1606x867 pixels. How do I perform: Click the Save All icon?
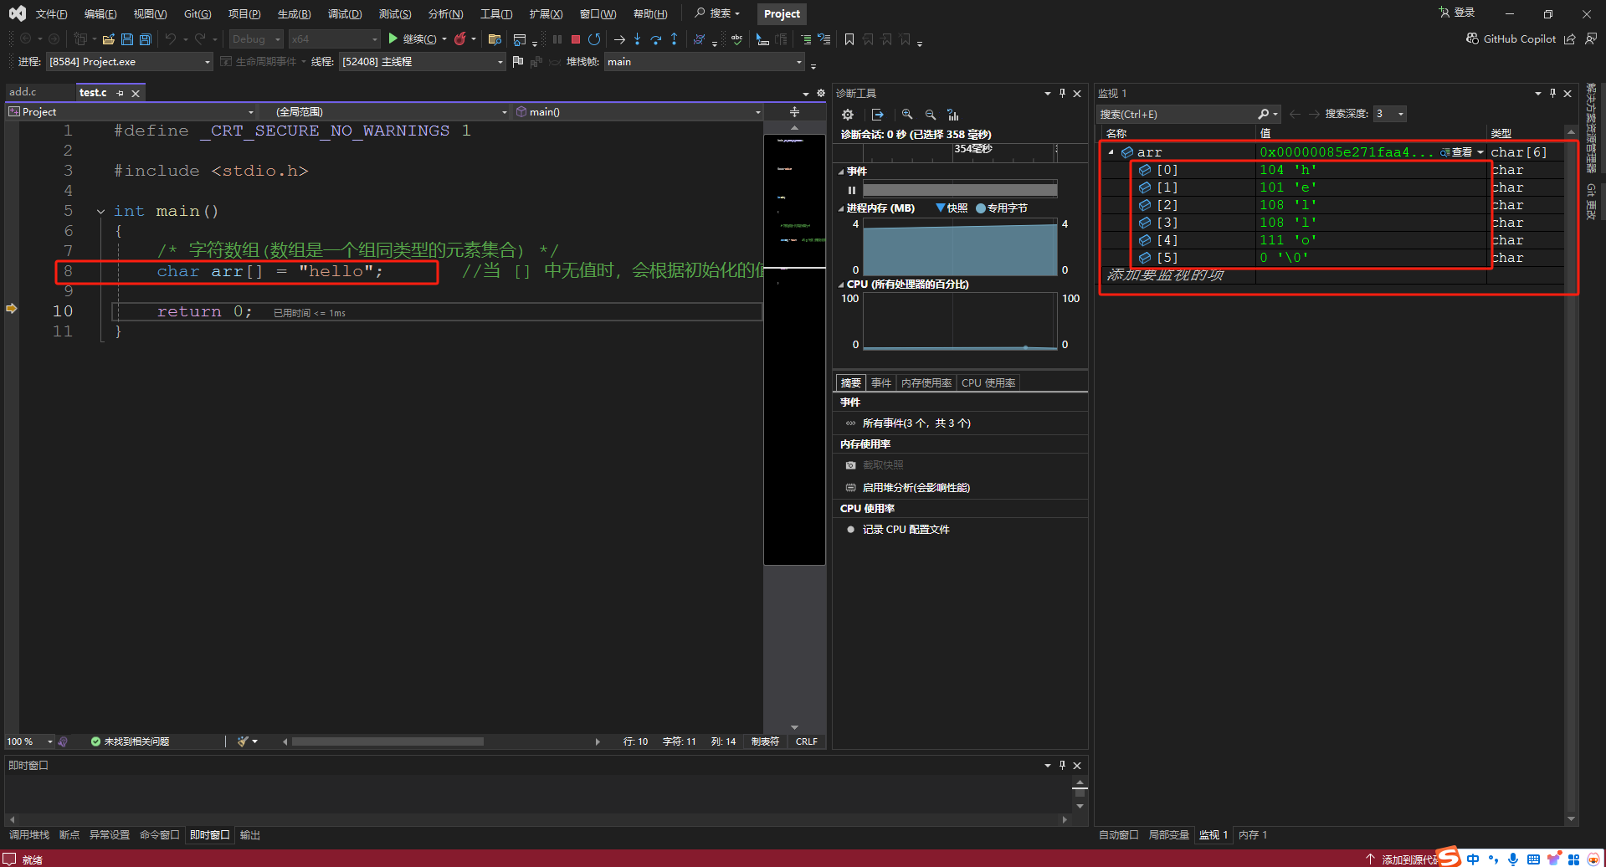pyautogui.click(x=146, y=39)
